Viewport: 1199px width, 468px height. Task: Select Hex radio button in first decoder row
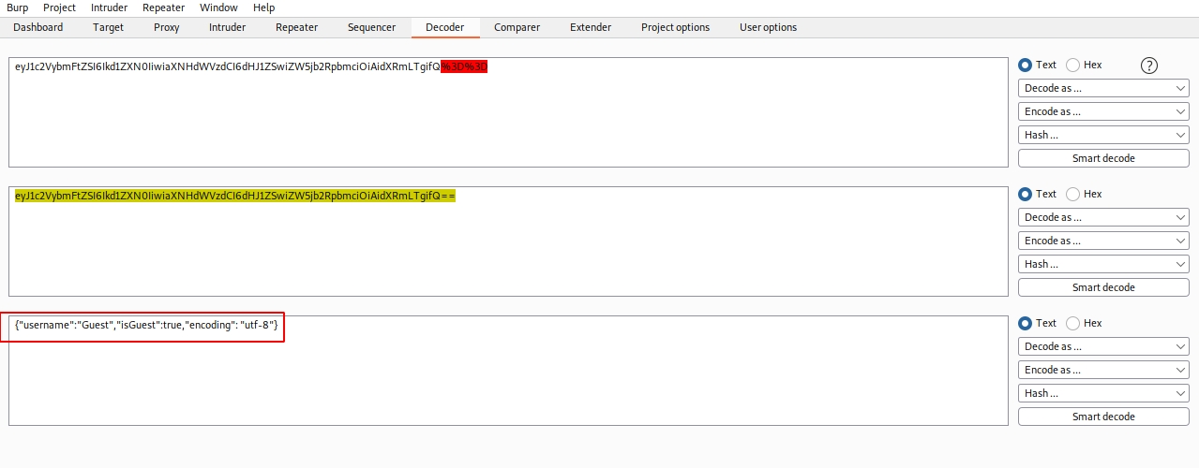(x=1073, y=66)
